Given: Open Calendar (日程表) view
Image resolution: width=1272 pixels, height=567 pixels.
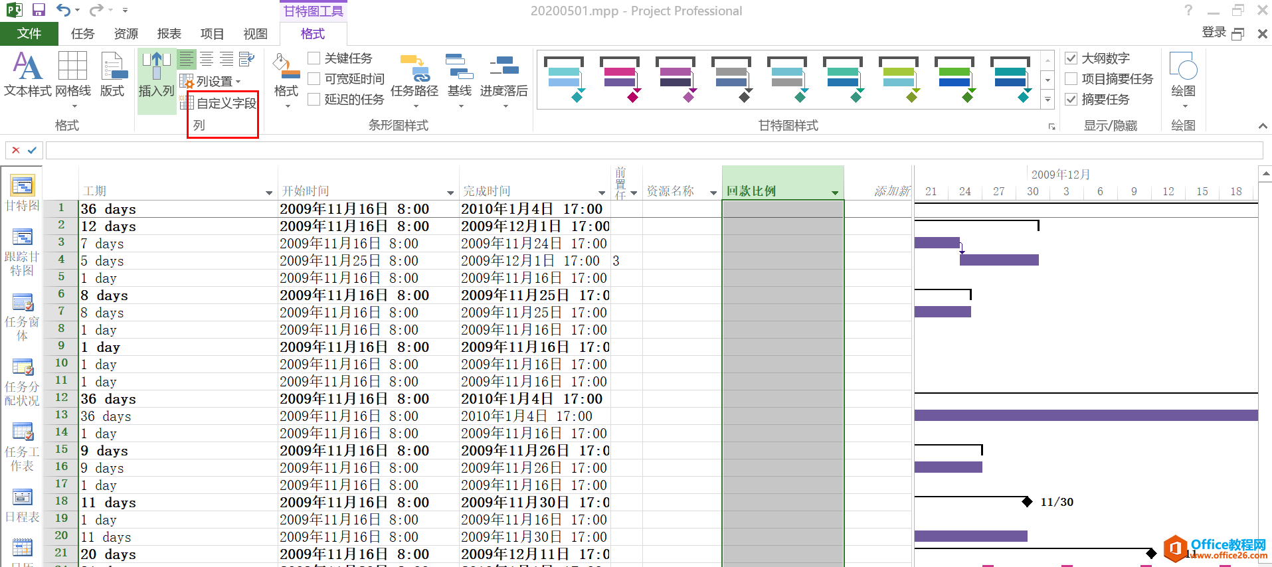Looking at the screenshot, I should coord(22,506).
